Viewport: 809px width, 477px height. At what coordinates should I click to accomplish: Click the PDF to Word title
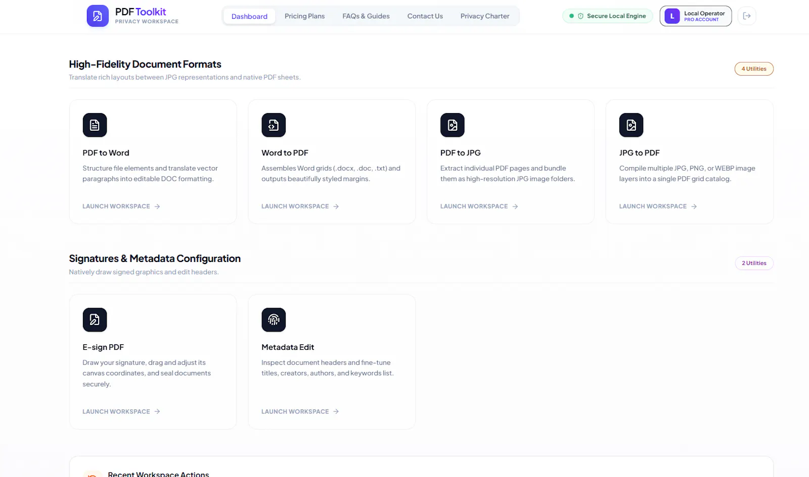click(106, 153)
